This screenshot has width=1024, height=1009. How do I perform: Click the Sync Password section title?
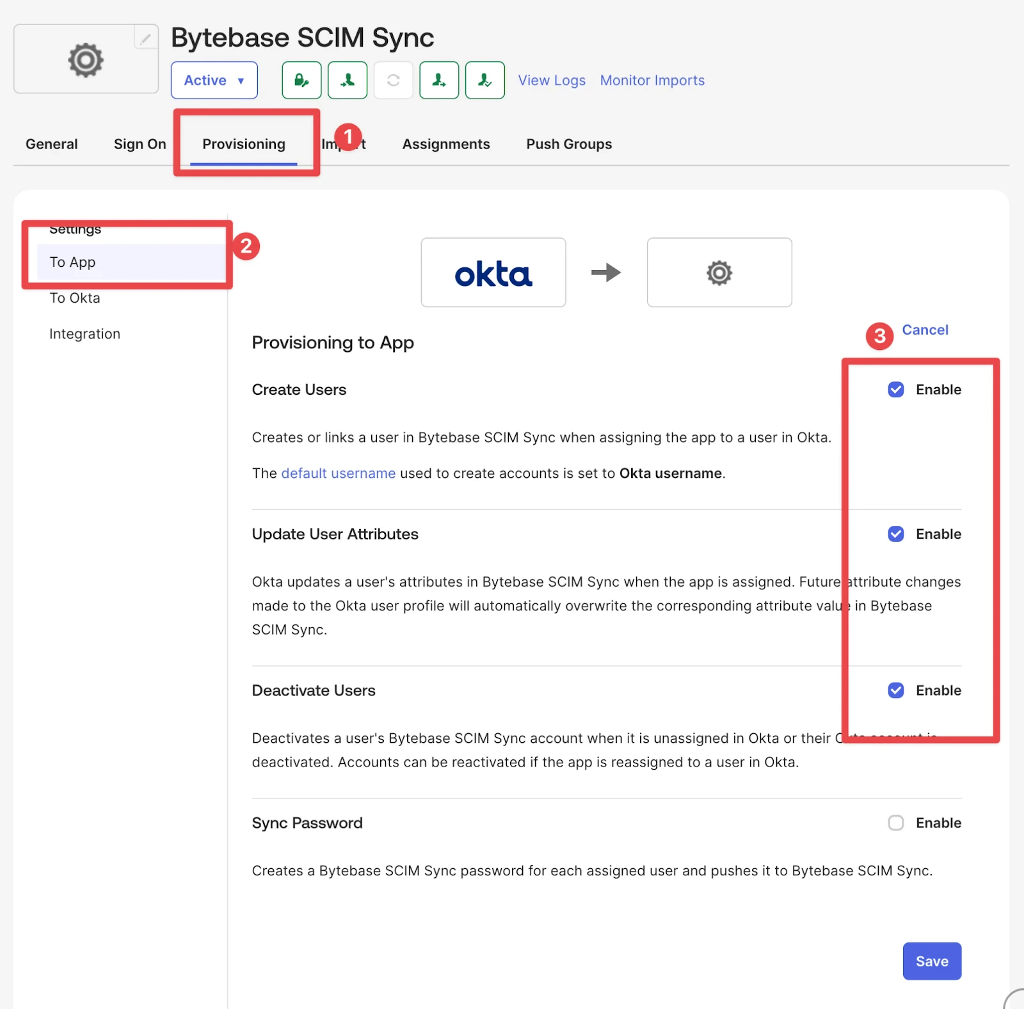[x=307, y=823]
